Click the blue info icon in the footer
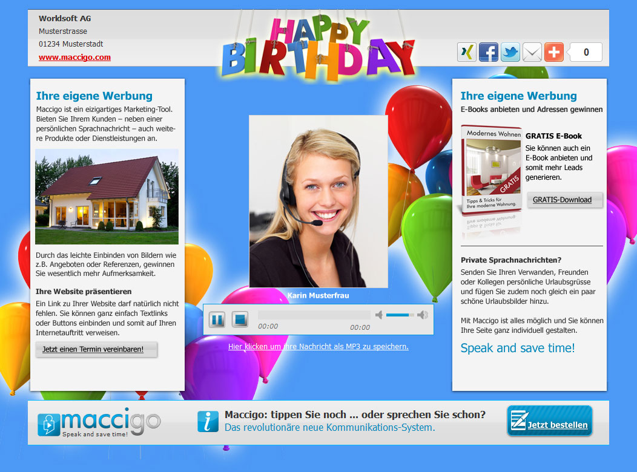 [x=208, y=421]
